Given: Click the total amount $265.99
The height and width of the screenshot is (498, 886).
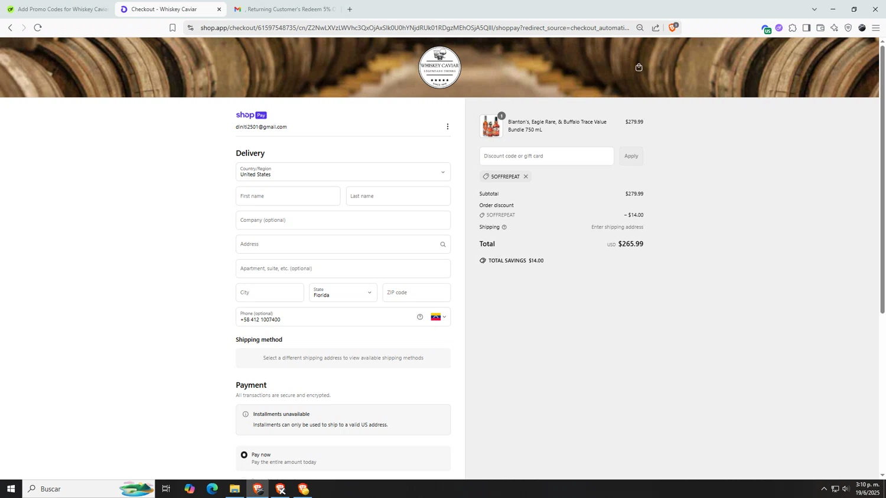Looking at the screenshot, I should pyautogui.click(x=630, y=244).
